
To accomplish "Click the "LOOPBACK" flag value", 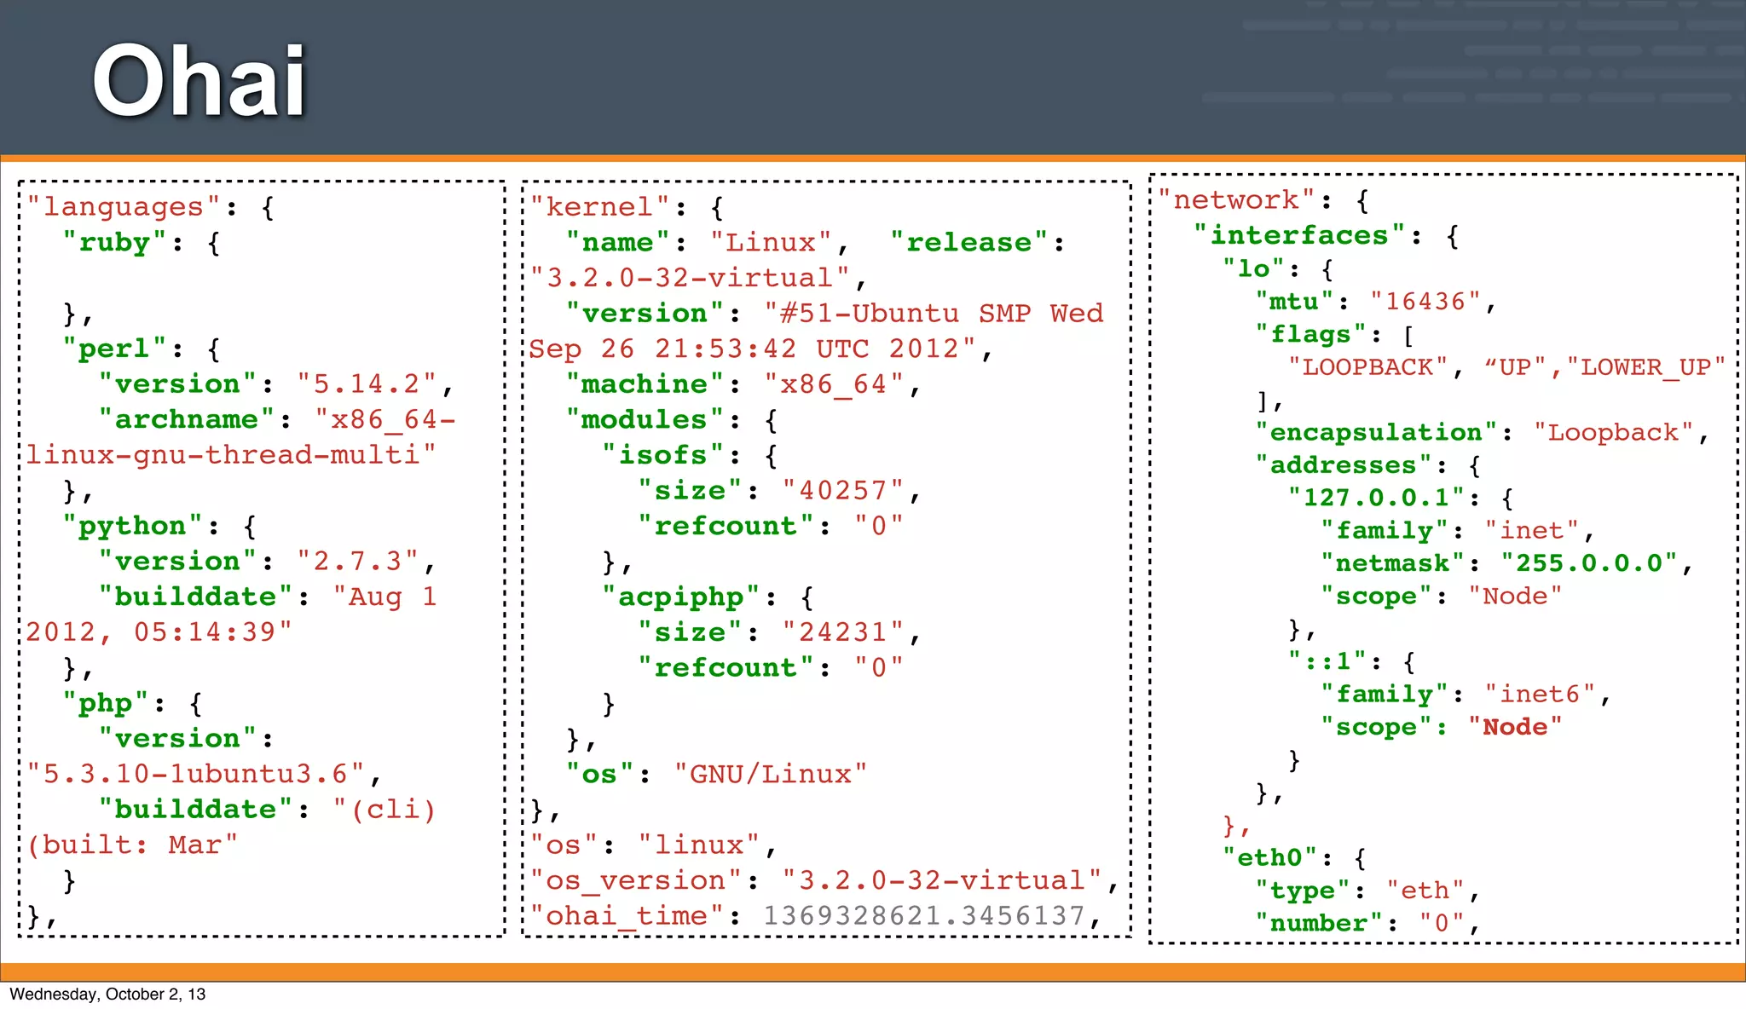I will pyautogui.click(x=1367, y=367).
